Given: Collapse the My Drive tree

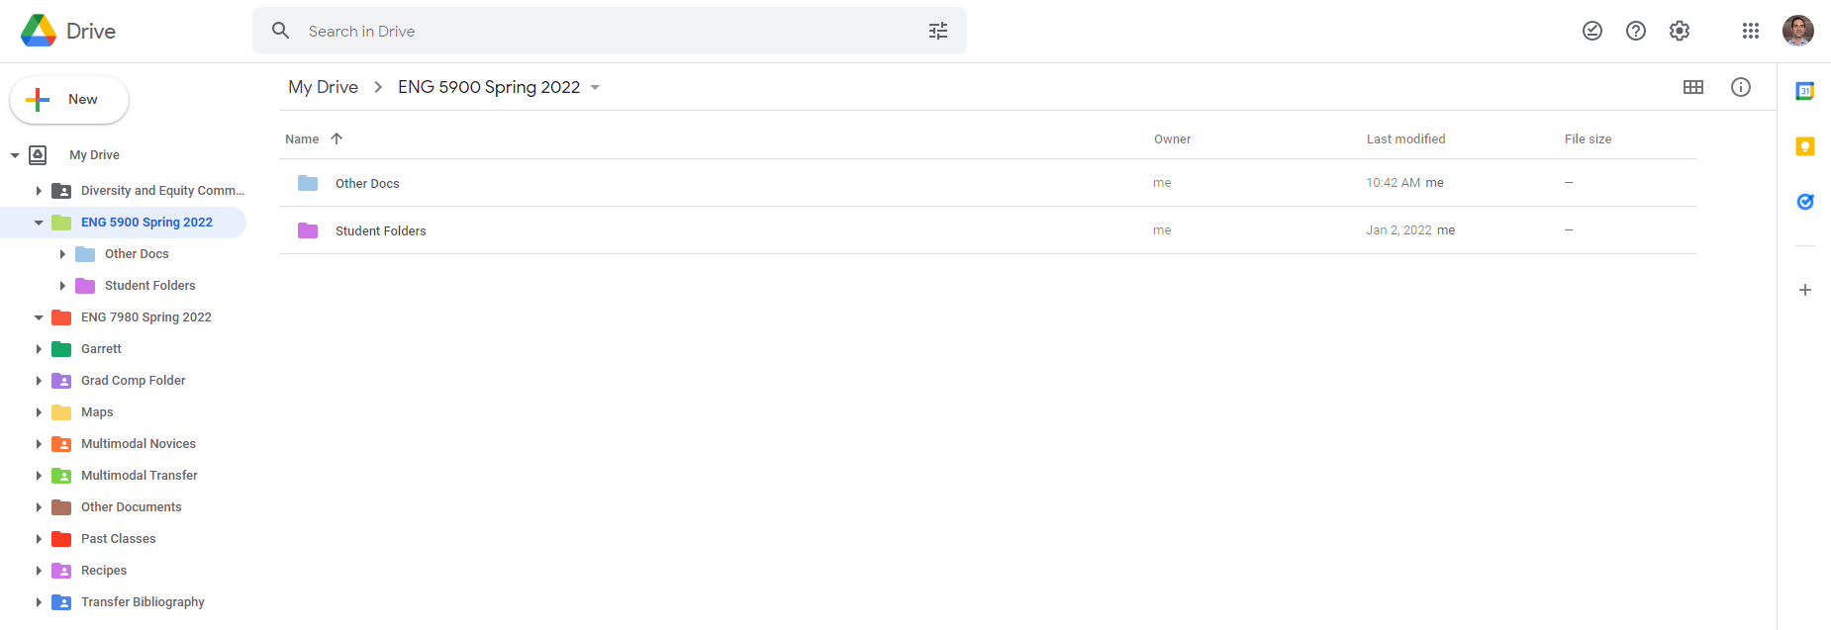Looking at the screenshot, I should pyautogui.click(x=15, y=155).
